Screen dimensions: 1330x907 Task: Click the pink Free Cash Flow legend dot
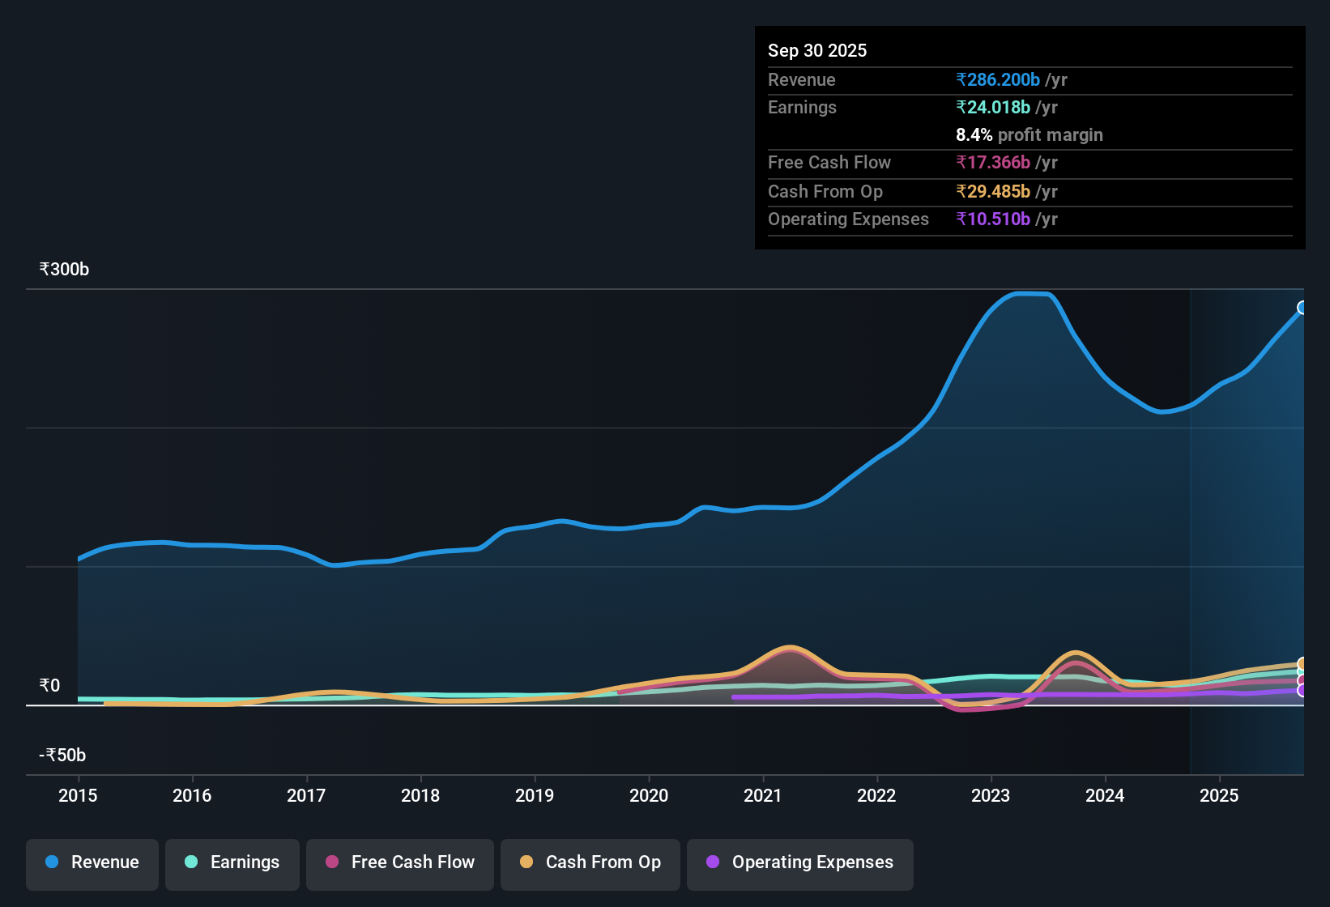[x=331, y=862]
